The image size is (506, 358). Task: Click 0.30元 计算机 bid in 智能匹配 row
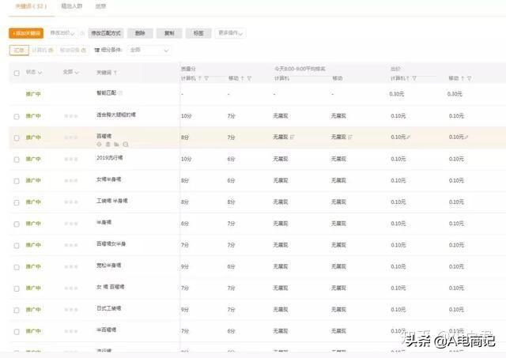[x=397, y=94]
